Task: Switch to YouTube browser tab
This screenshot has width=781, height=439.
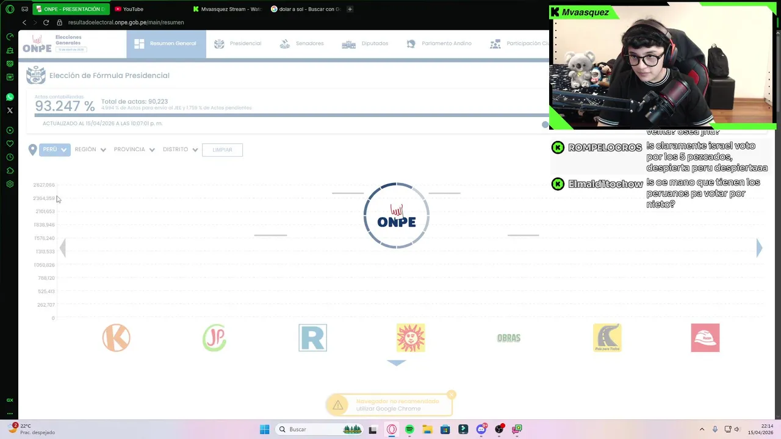Action: (129, 9)
